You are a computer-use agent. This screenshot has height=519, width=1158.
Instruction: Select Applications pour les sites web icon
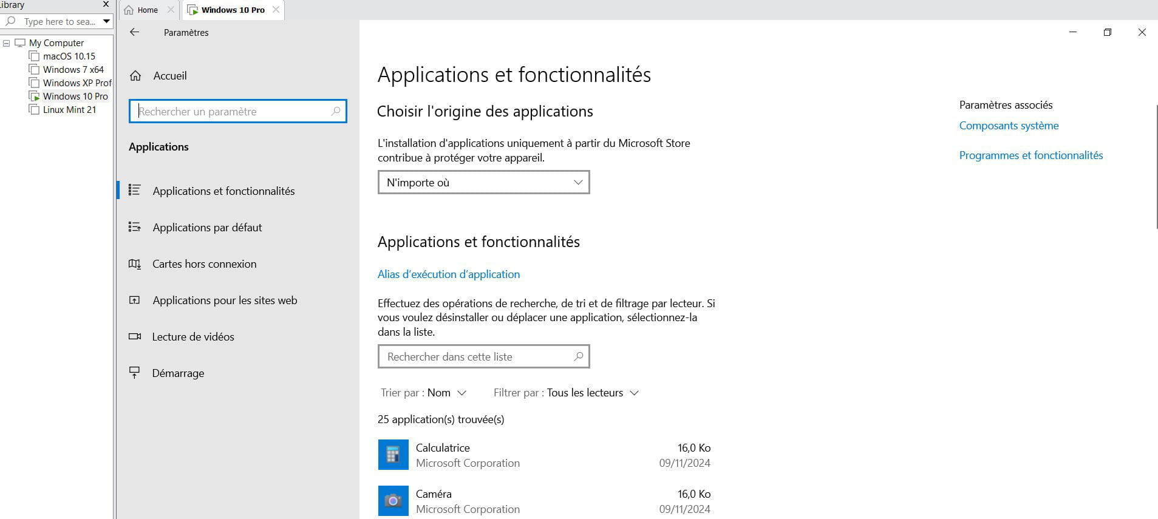(135, 300)
